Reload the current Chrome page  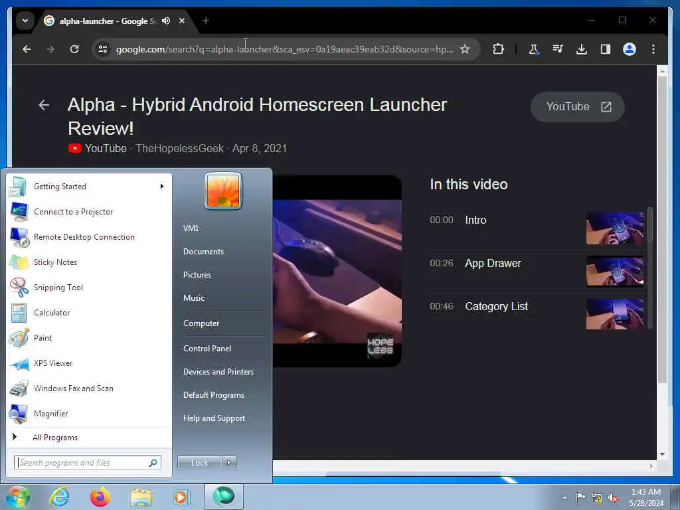(x=74, y=49)
